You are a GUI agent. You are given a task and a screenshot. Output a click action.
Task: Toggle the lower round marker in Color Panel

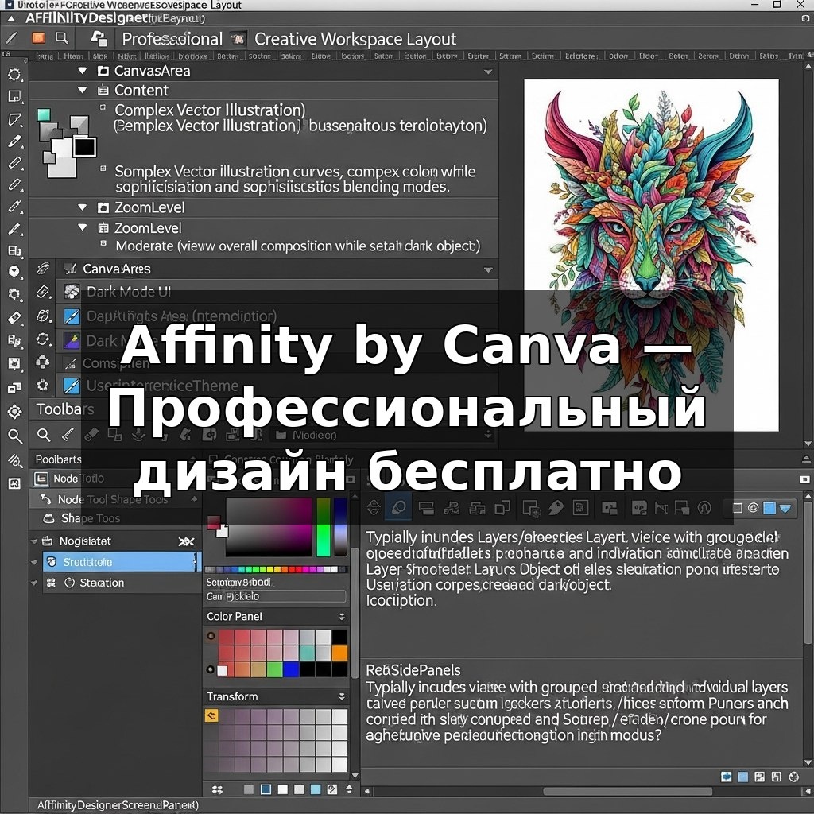coord(210,669)
